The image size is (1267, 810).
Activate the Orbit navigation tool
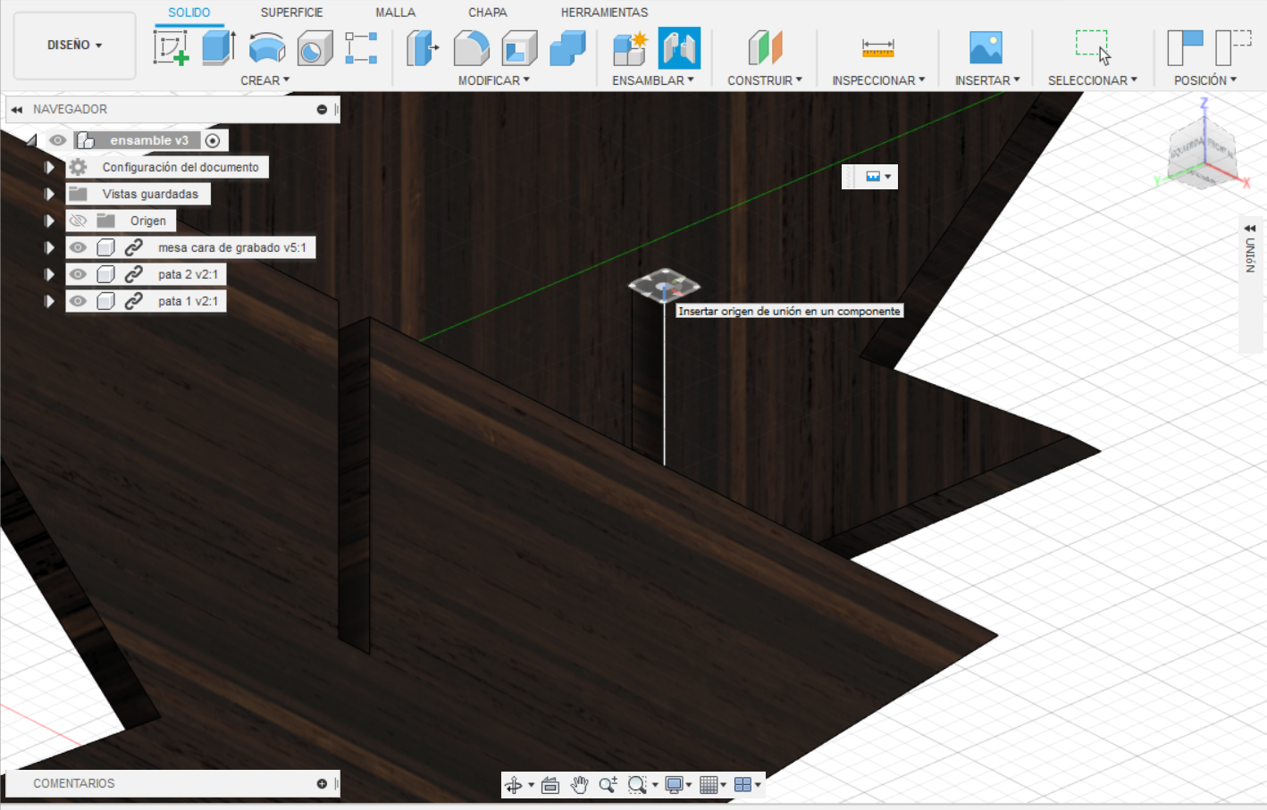[514, 785]
